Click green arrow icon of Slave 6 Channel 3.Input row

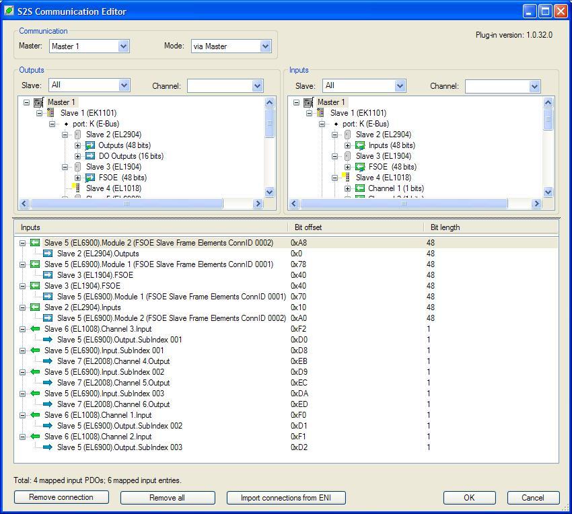[x=35, y=329]
